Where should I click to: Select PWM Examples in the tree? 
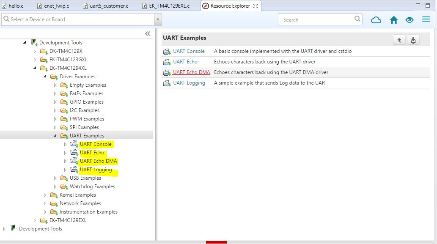click(87, 119)
